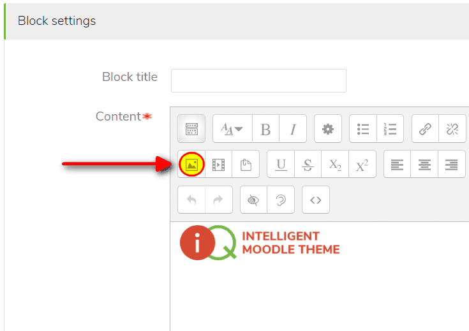The width and height of the screenshot is (469, 331).
Task: Toggle bold formatting
Action: pyautogui.click(x=265, y=129)
